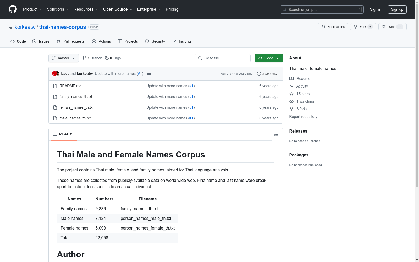Fork this repository
Image resolution: width=419 pixels, height=262 pixels.
(363, 27)
